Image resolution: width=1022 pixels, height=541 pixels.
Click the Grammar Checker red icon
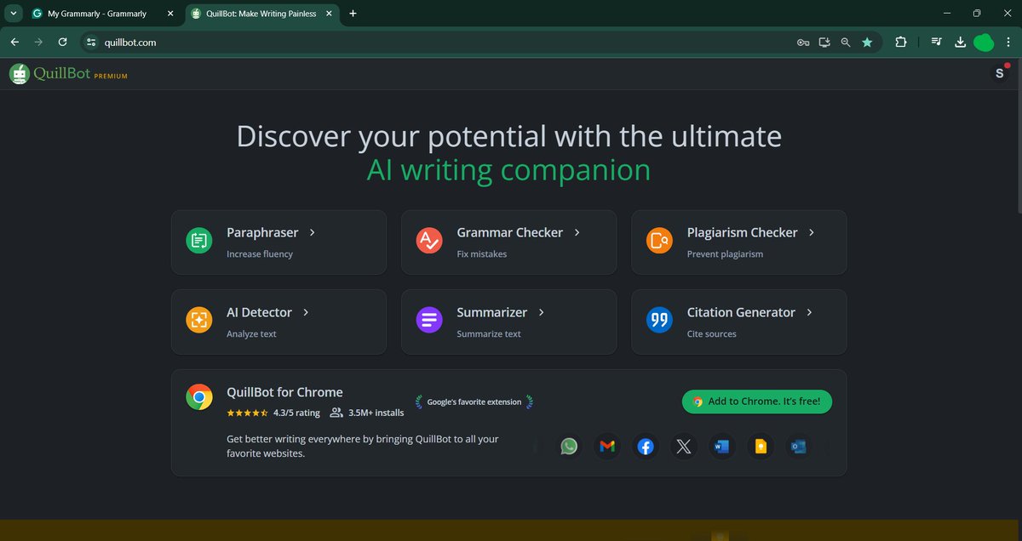pyautogui.click(x=428, y=241)
